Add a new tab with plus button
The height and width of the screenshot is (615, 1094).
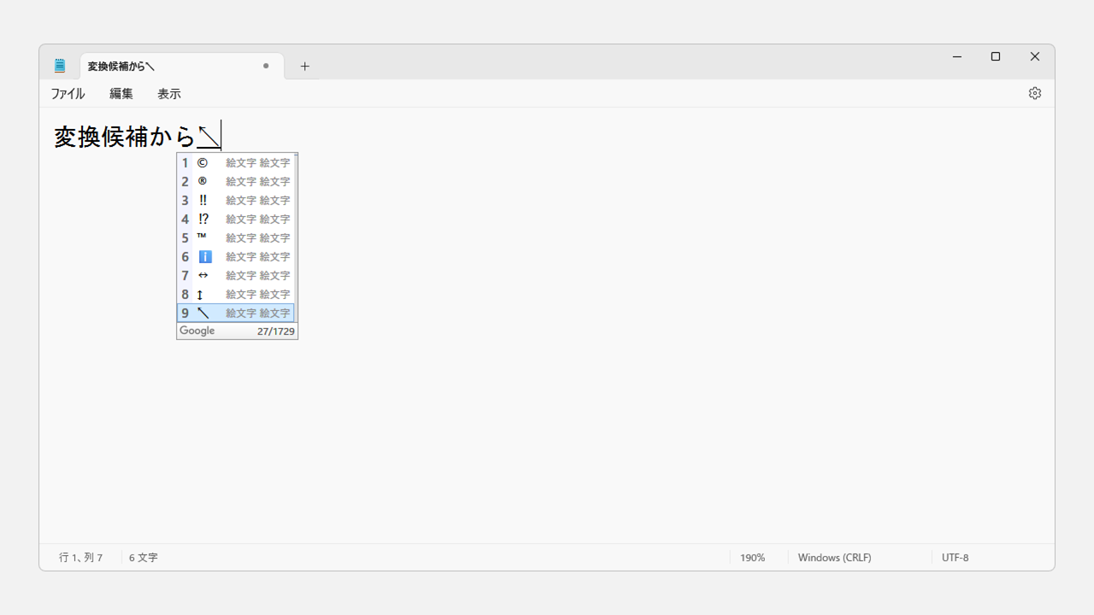(x=304, y=66)
